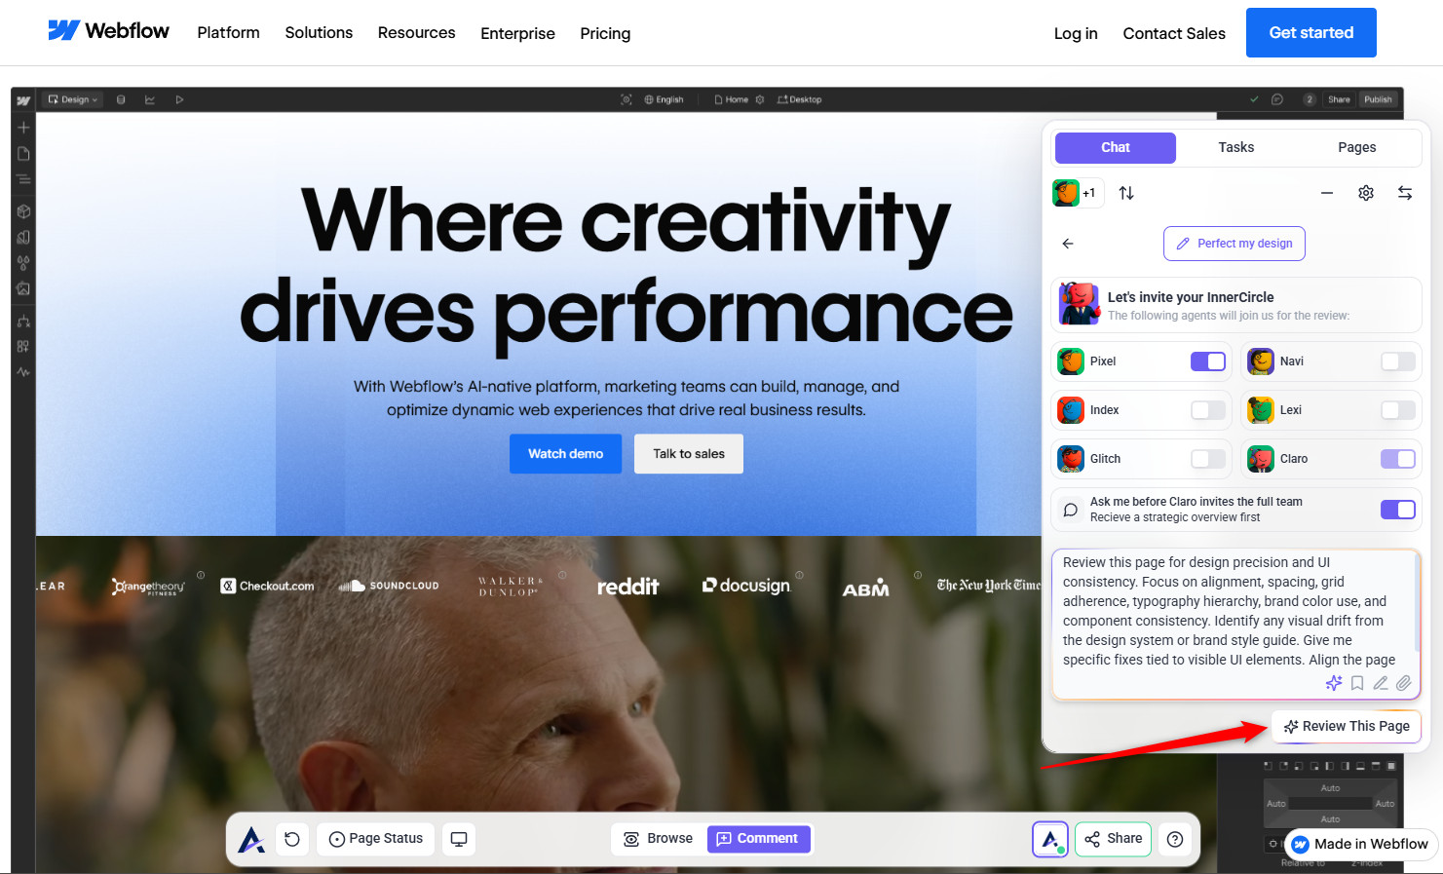Turn on the Glitch agent toggle
The height and width of the screenshot is (874, 1443).
pos(1208,459)
